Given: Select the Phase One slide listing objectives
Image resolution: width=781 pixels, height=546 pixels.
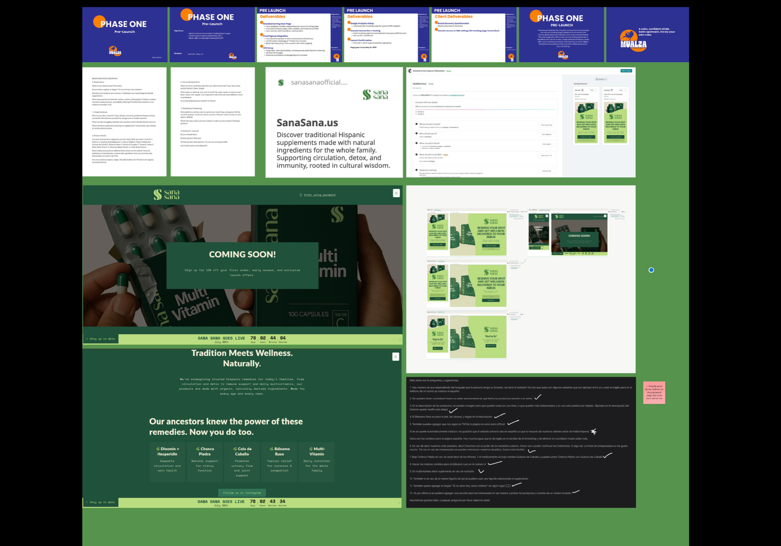Looking at the screenshot, I should [x=212, y=35].
